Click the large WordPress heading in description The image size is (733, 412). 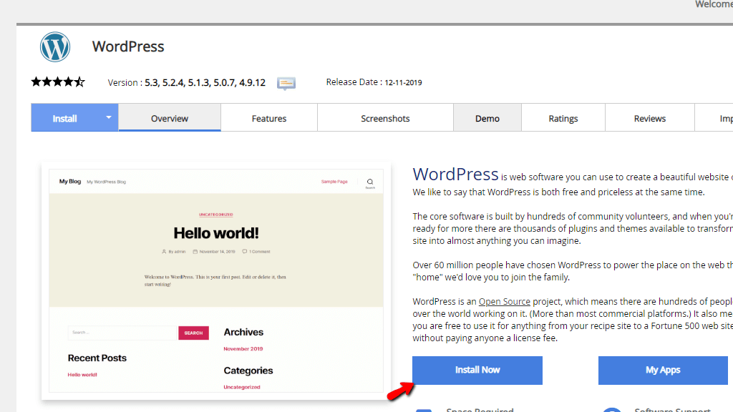point(455,175)
